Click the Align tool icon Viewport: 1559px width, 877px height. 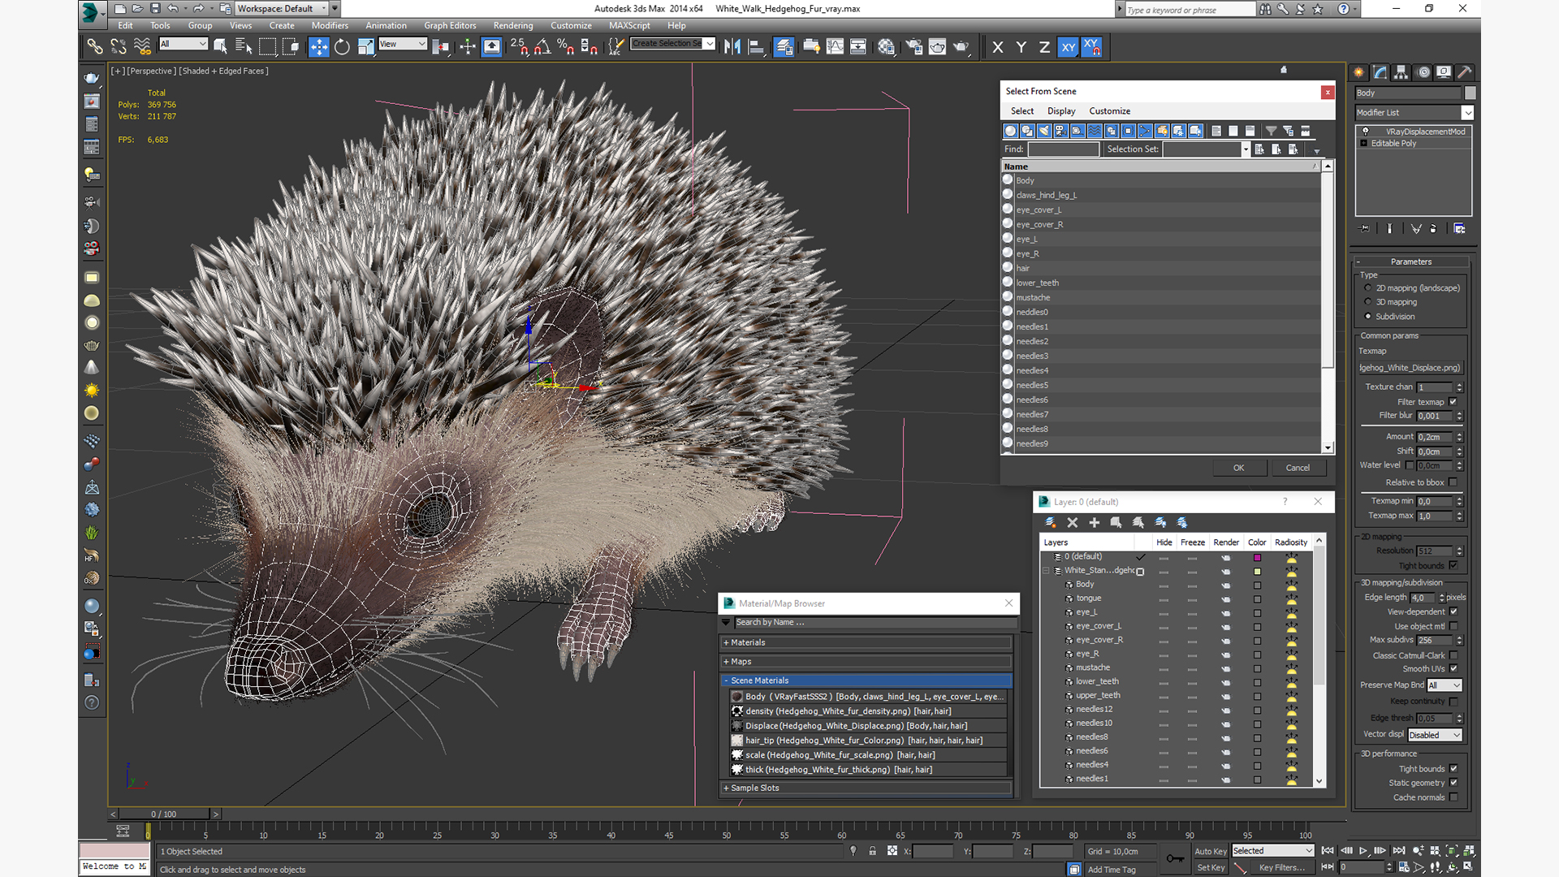click(756, 47)
